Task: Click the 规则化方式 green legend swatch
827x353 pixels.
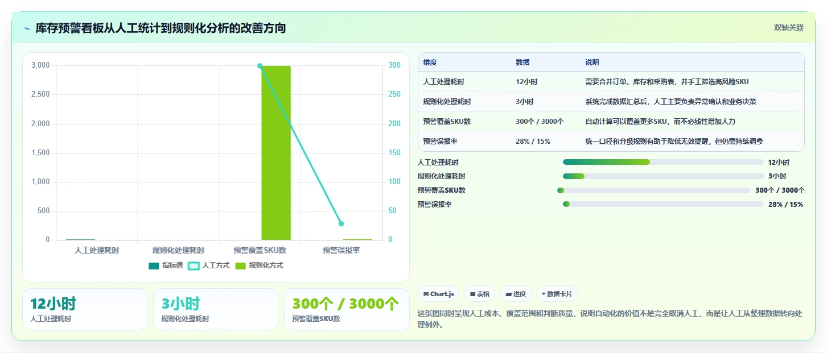Action: [241, 265]
